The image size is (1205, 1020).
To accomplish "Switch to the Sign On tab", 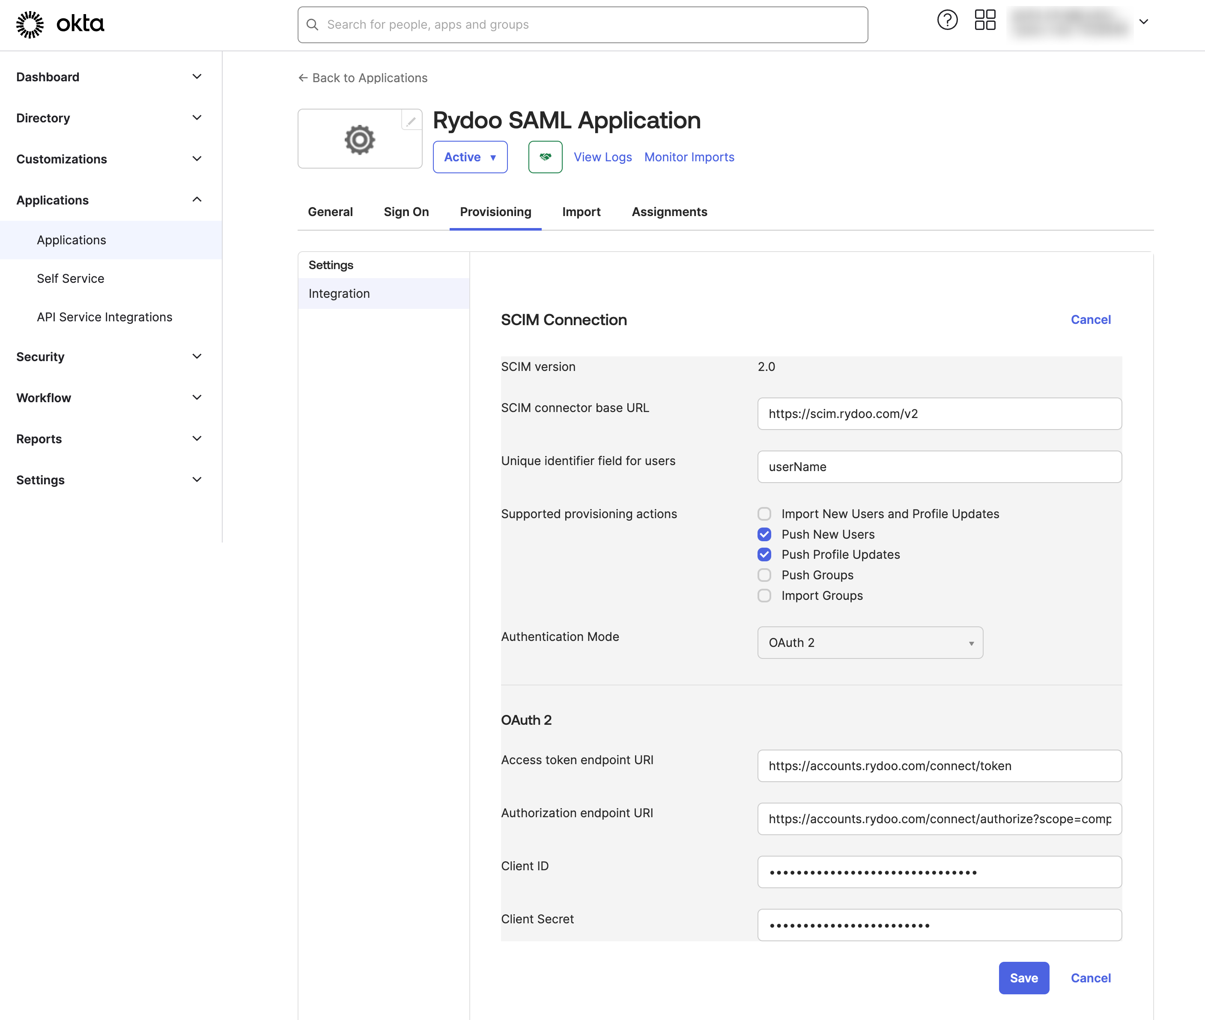I will [406, 212].
